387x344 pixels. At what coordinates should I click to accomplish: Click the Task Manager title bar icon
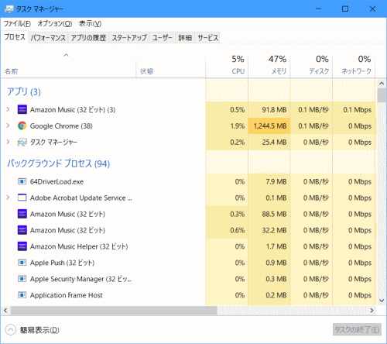pos(9,9)
